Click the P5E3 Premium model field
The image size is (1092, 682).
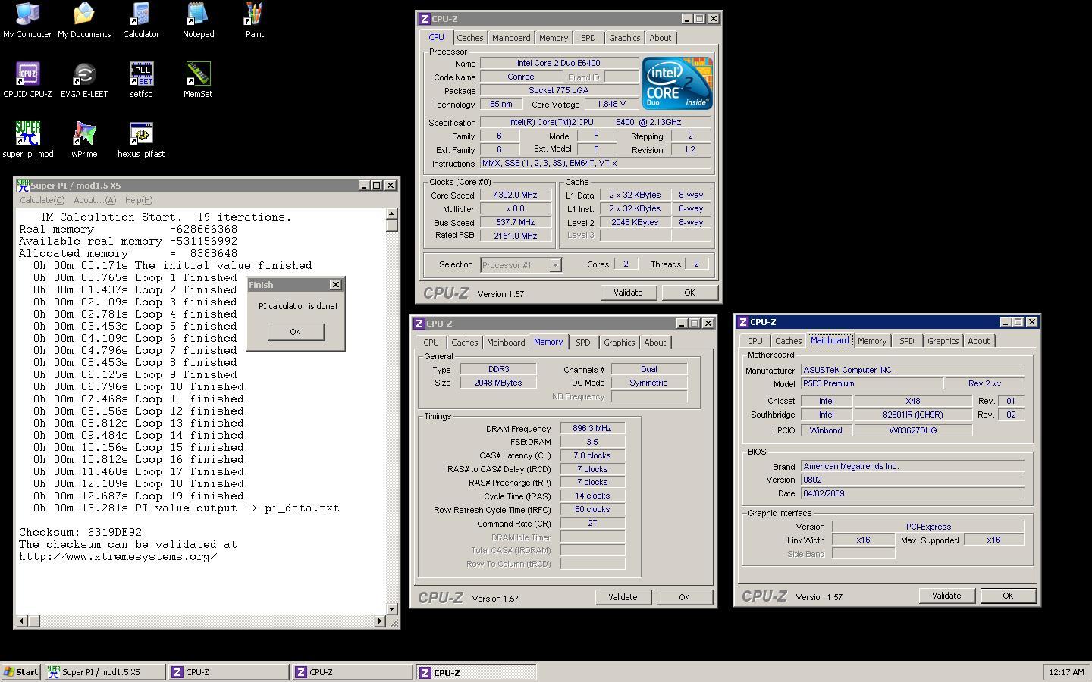tap(872, 384)
